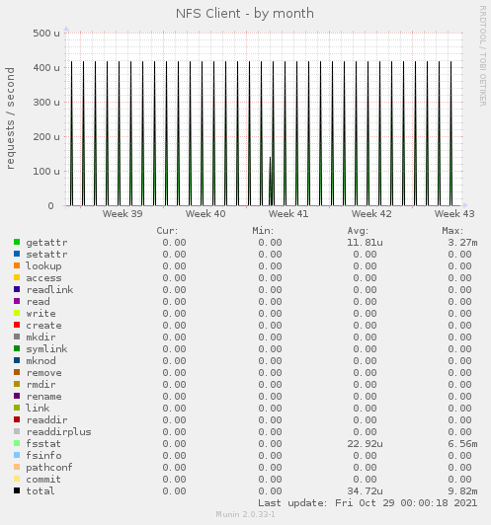This screenshot has height=525, width=491.
Task: Click the Munin 2.0.33-1 version text
Action: tap(245, 514)
